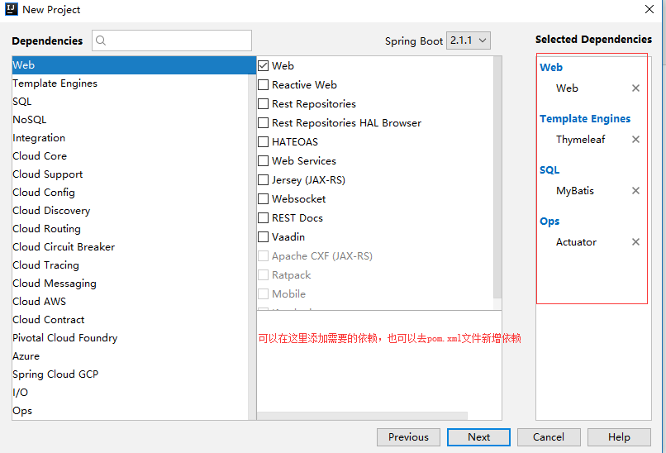This screenshot has width=666, height=453.
Task: Close the New Project dialog
Action: point(649,9)
